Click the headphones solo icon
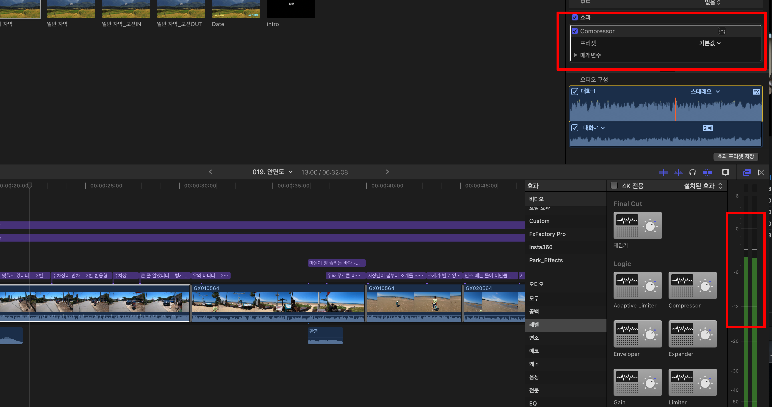772x407 pixels. pyautogui.click(x=693, y=172)
